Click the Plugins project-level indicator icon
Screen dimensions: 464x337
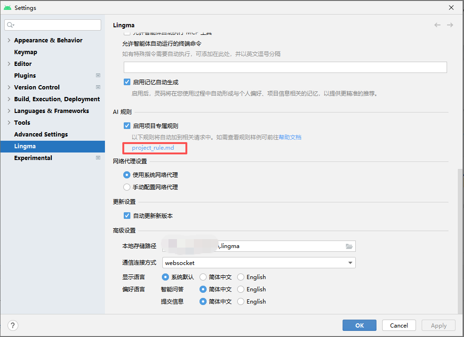[x=98, y=75]
